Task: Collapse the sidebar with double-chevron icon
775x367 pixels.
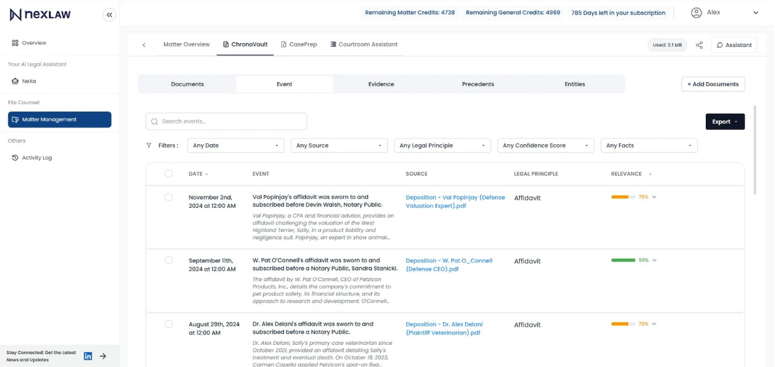Action: [x=109, y=15]
